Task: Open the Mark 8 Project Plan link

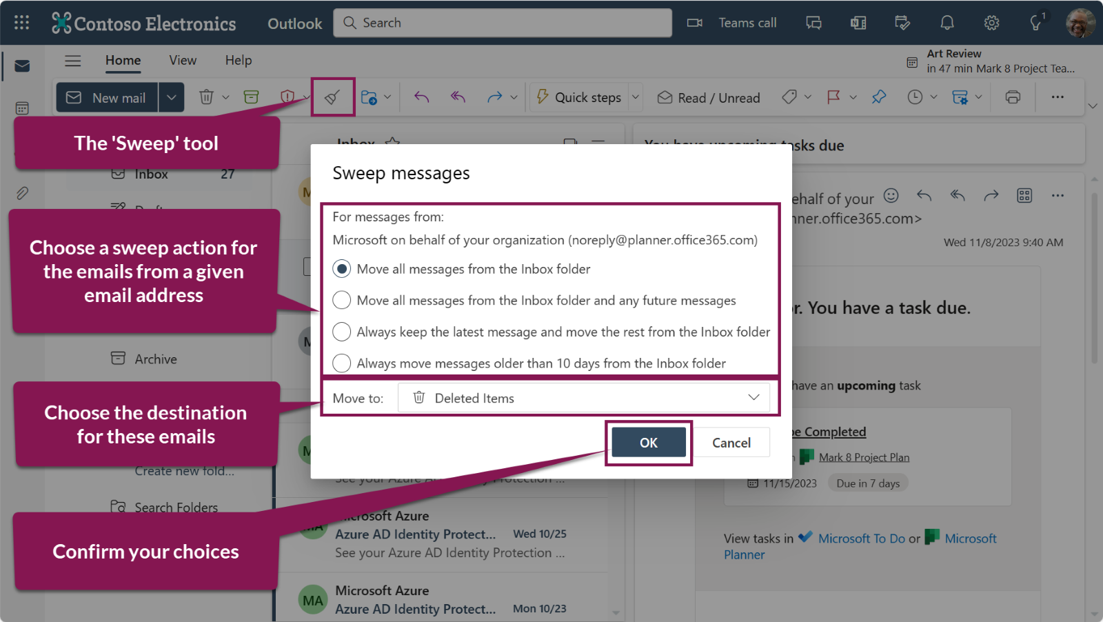Action: (864, 457)
